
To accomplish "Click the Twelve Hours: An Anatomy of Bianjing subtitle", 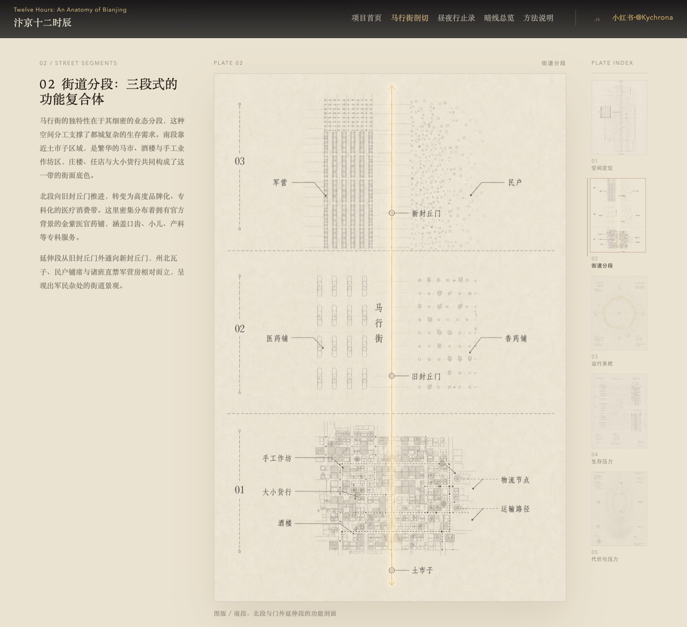I will tap(70, 9).
